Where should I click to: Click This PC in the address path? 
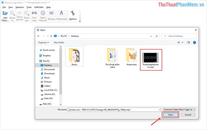pyautogui.click(x=64, y=36)
